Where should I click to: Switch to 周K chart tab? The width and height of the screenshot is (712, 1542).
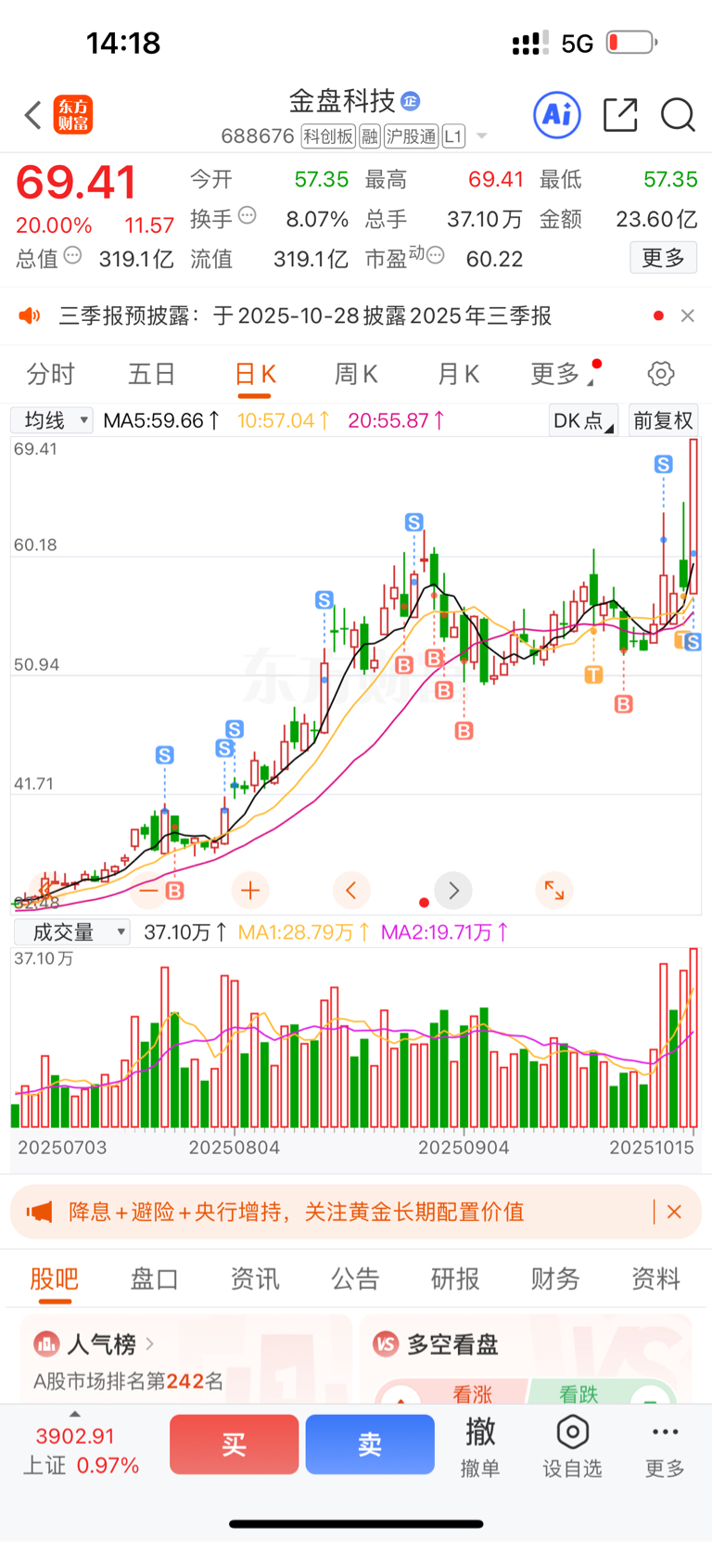pos(356,374)
